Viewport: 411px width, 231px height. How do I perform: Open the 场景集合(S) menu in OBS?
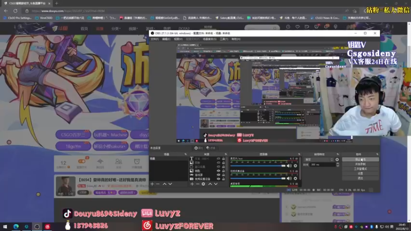tap(210, 39)
